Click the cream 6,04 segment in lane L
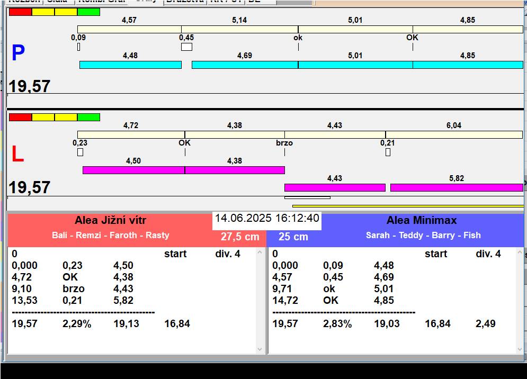Image resolution: width=527 pixels, height=379 pixels. point(453,134)
